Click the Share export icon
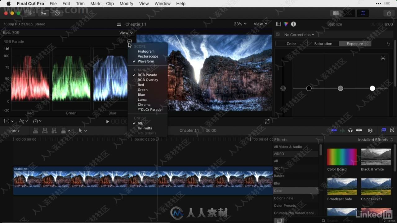The width and height of the screenshot is (397, 223). coord(389,13)
